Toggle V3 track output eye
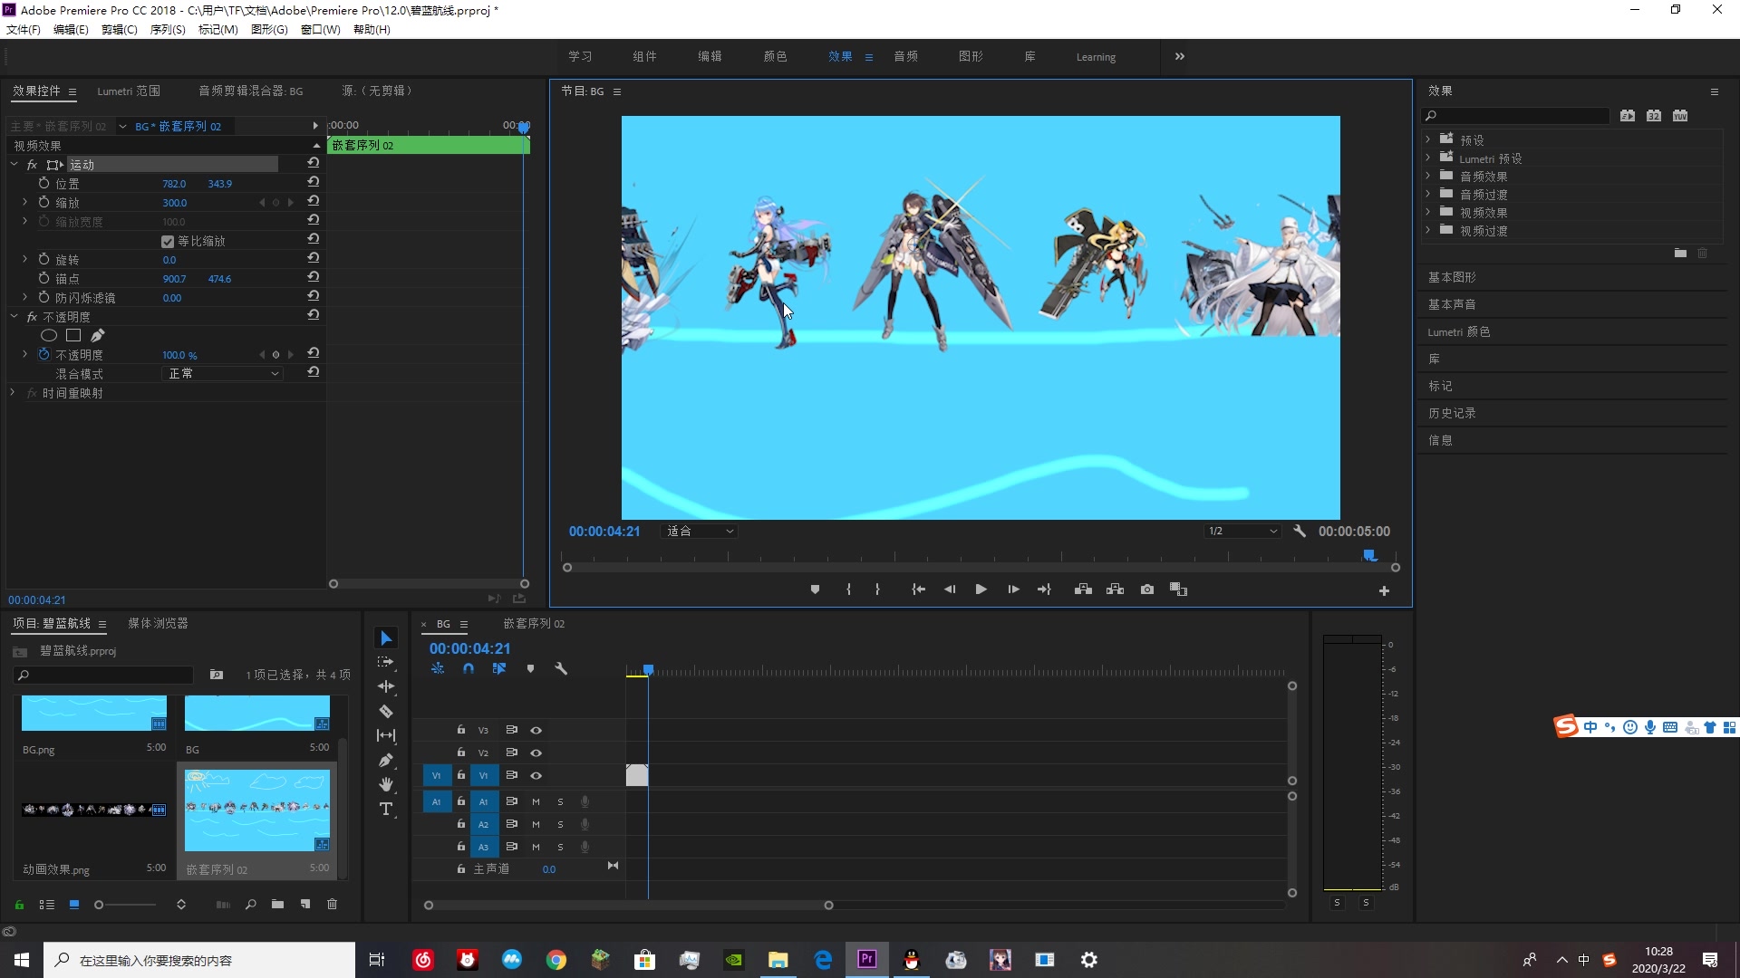1740x978 pixels. 536,730
